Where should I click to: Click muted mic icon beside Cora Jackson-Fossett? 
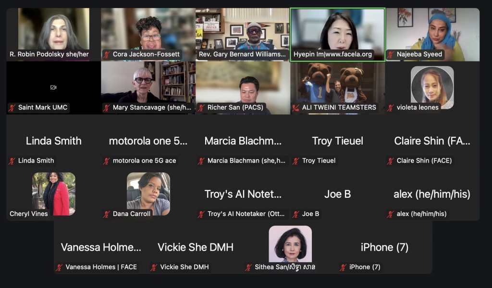(x=106, y=55)
